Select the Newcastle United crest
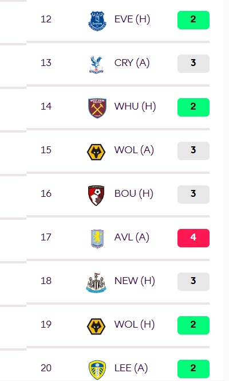 96,282
